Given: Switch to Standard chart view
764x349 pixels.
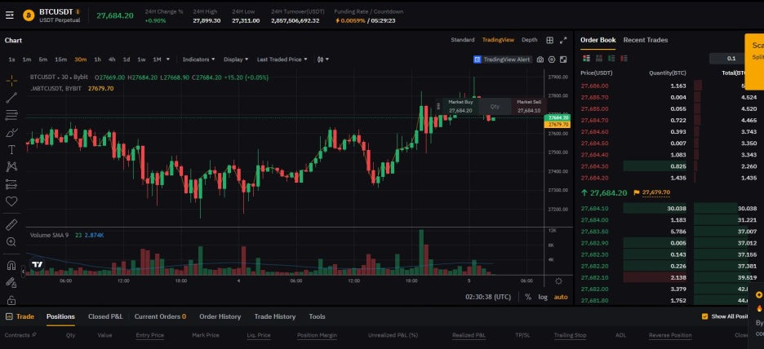Looking at the screenshot, I should (x=462, y=40).
